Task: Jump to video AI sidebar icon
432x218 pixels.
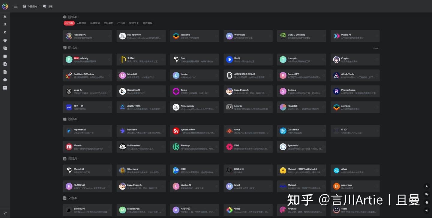Action: click(x=5, y=56)
